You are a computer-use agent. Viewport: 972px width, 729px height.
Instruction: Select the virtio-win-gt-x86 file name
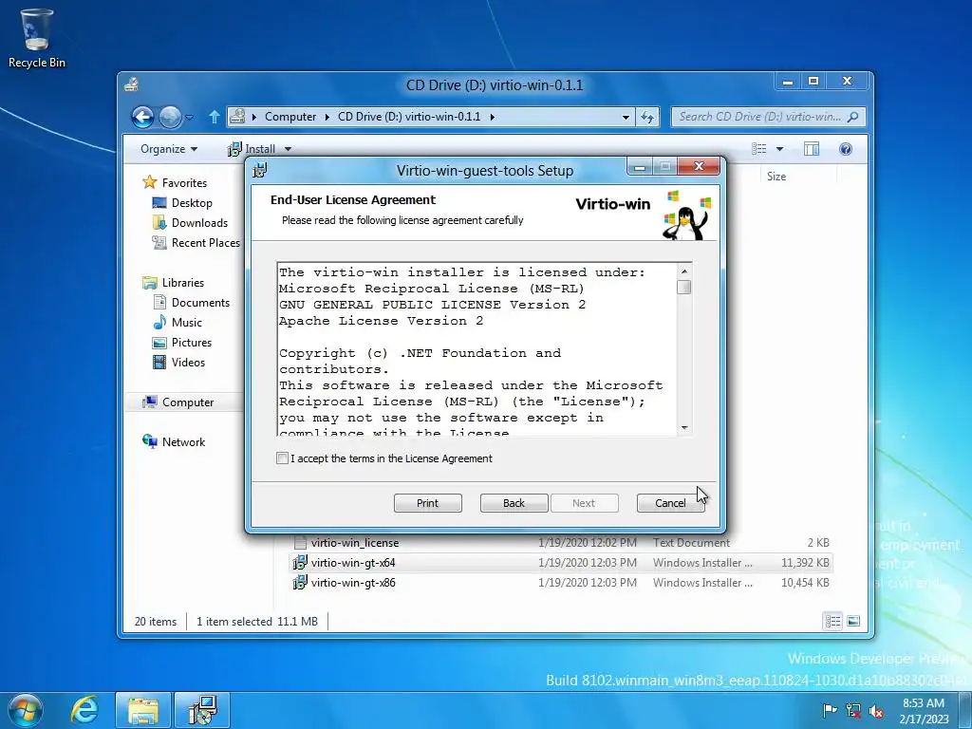point(353,583)
